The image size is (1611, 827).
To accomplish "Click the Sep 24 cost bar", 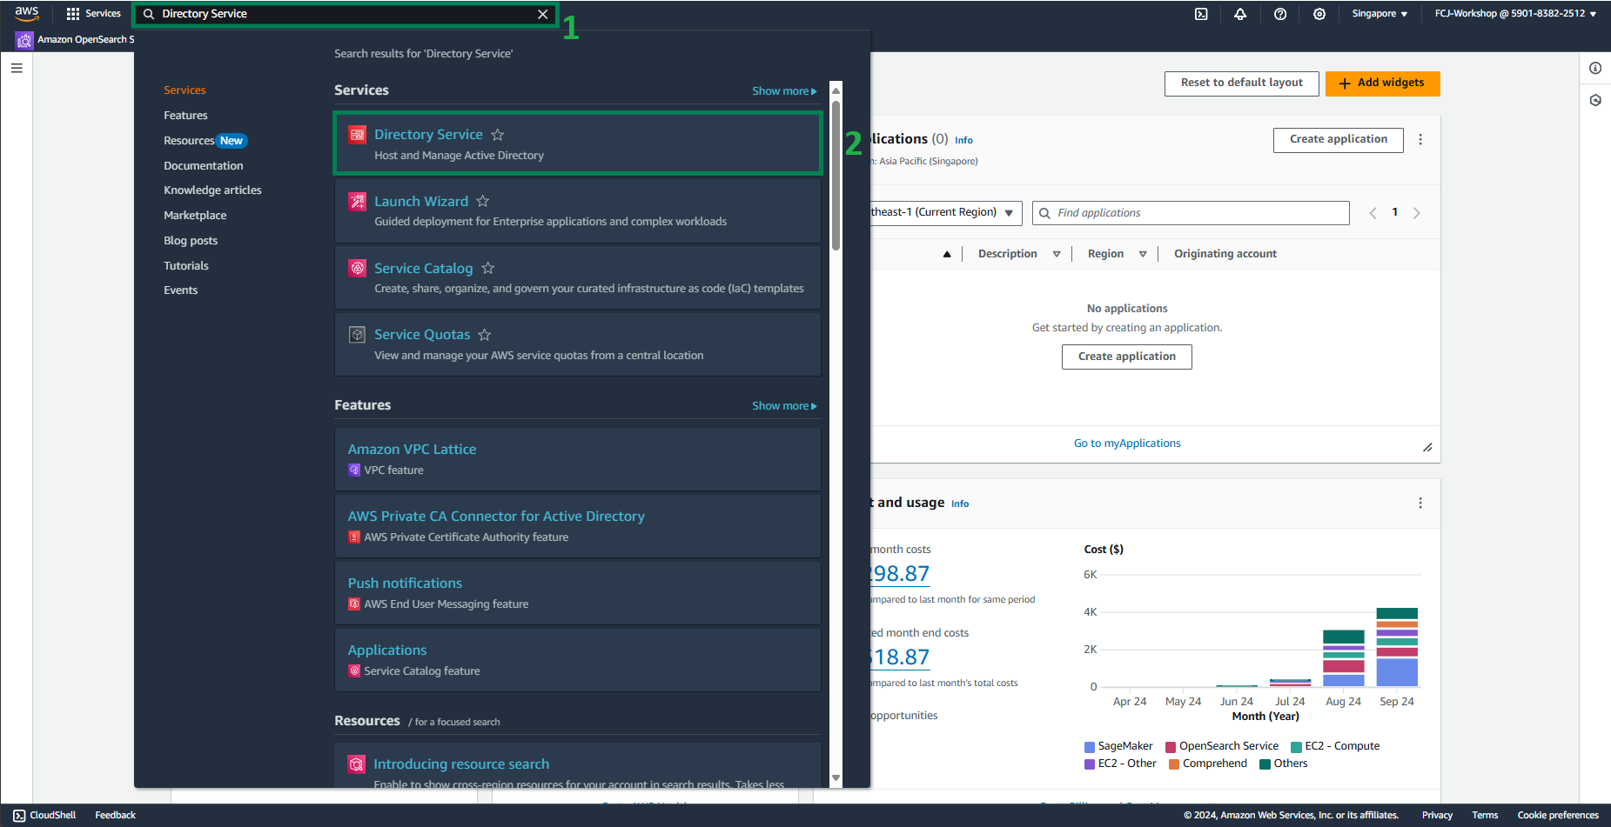I will click(x=1397, y=647).
